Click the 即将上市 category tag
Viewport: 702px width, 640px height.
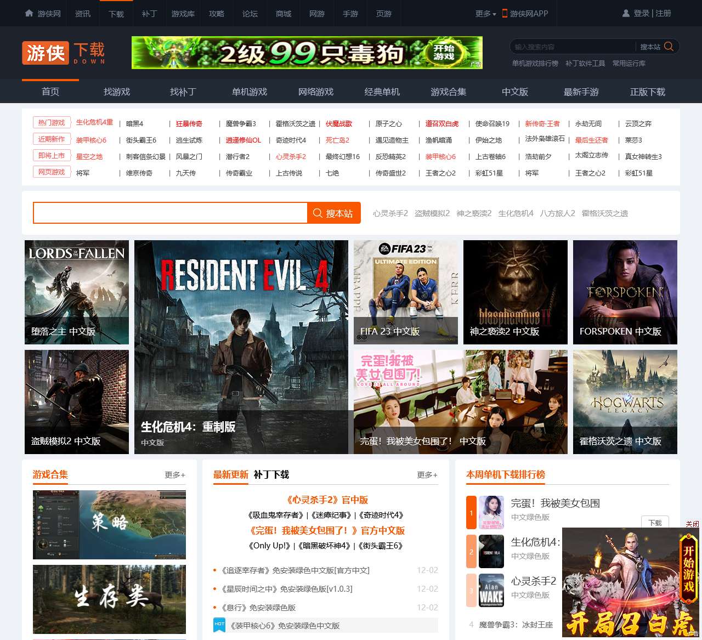pyautogui.click(x=52, y=156)
